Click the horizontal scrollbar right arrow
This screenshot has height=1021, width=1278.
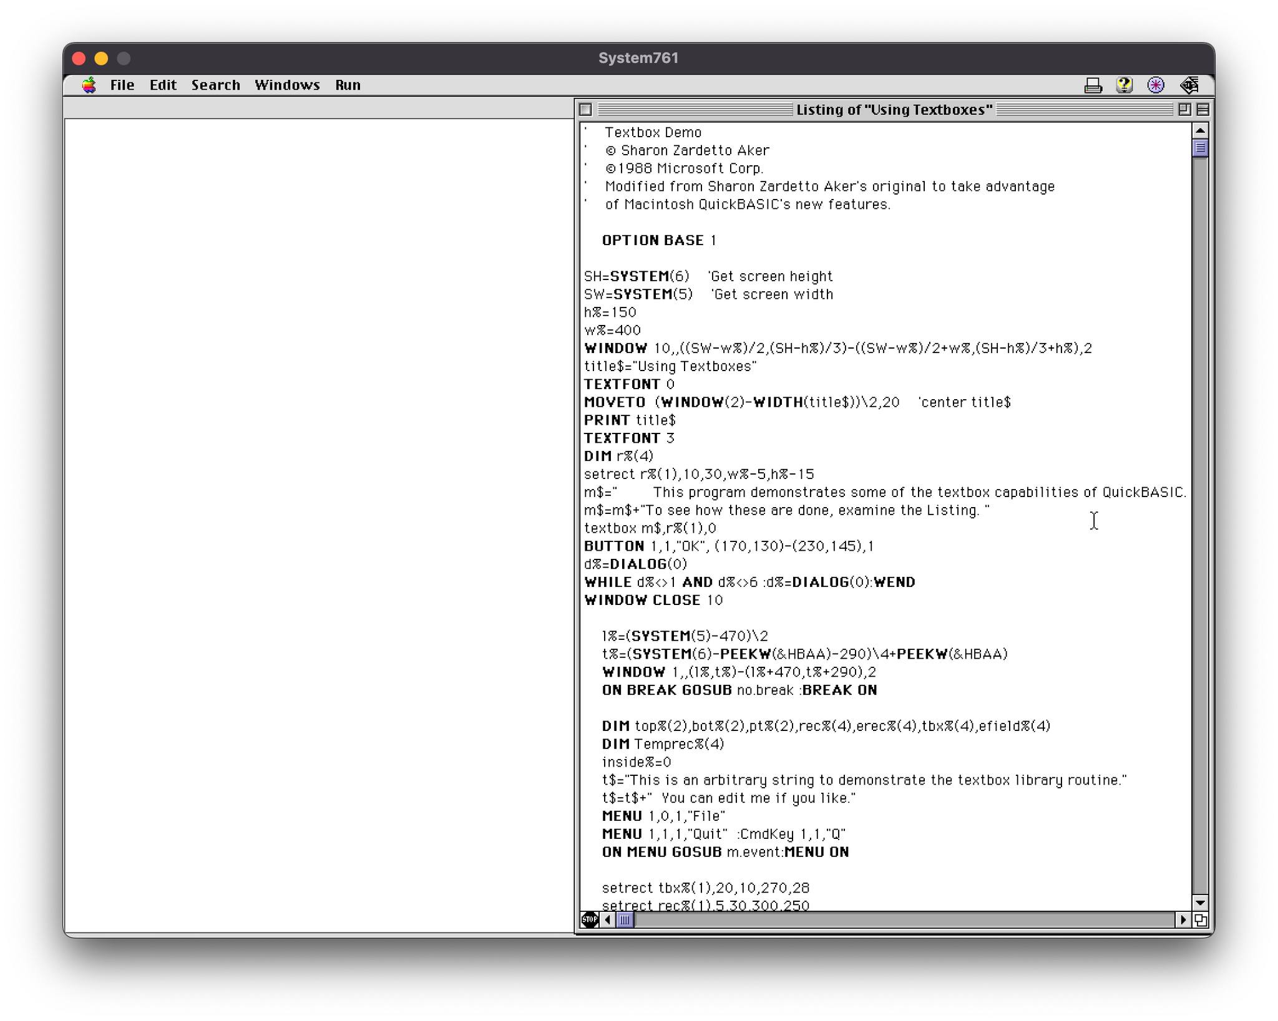coord(1183,919)
